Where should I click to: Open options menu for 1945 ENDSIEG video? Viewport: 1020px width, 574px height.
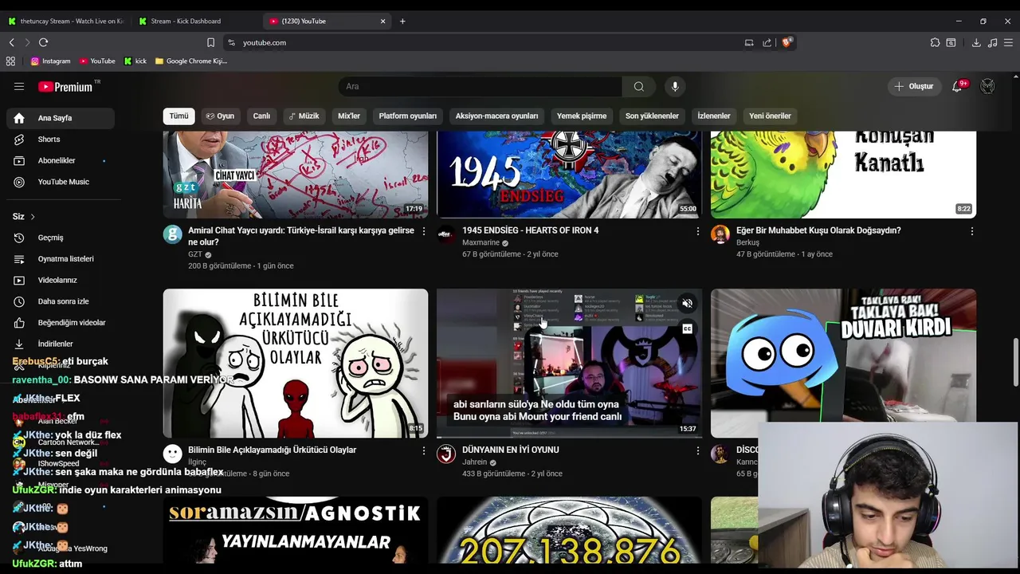pyautogui.click(x=698, y=231)
